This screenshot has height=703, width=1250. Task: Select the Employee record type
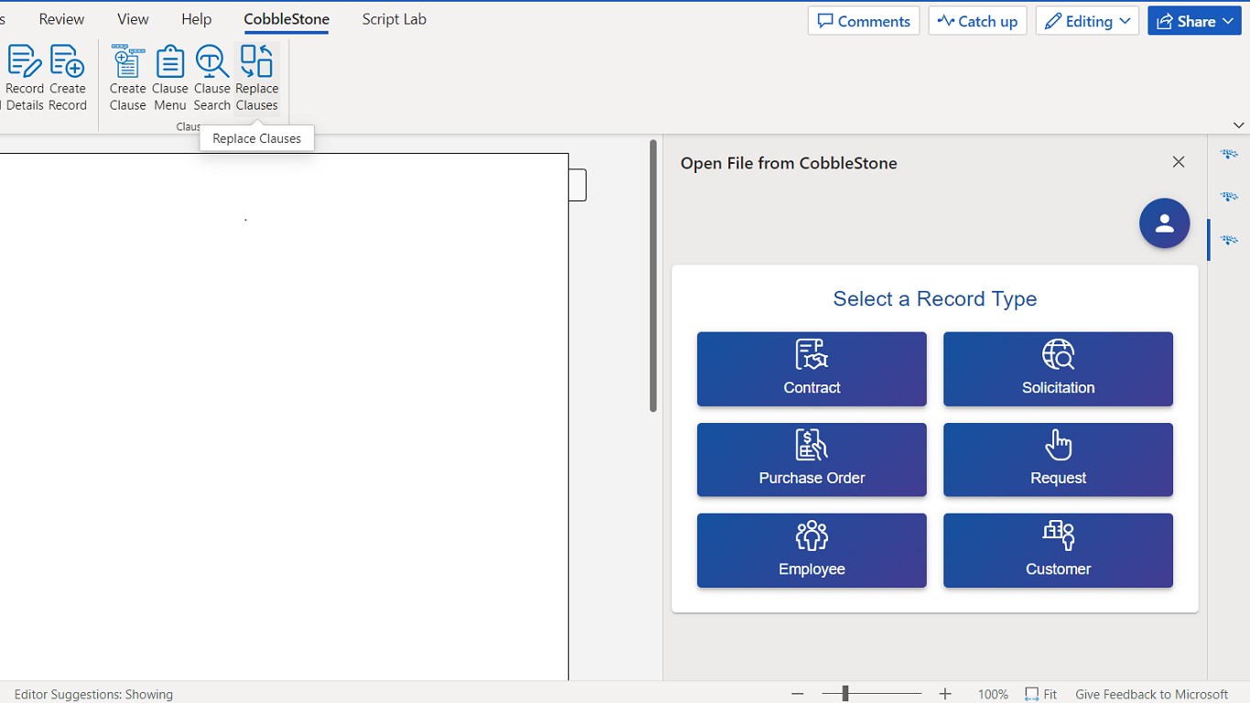coord(812,550)
